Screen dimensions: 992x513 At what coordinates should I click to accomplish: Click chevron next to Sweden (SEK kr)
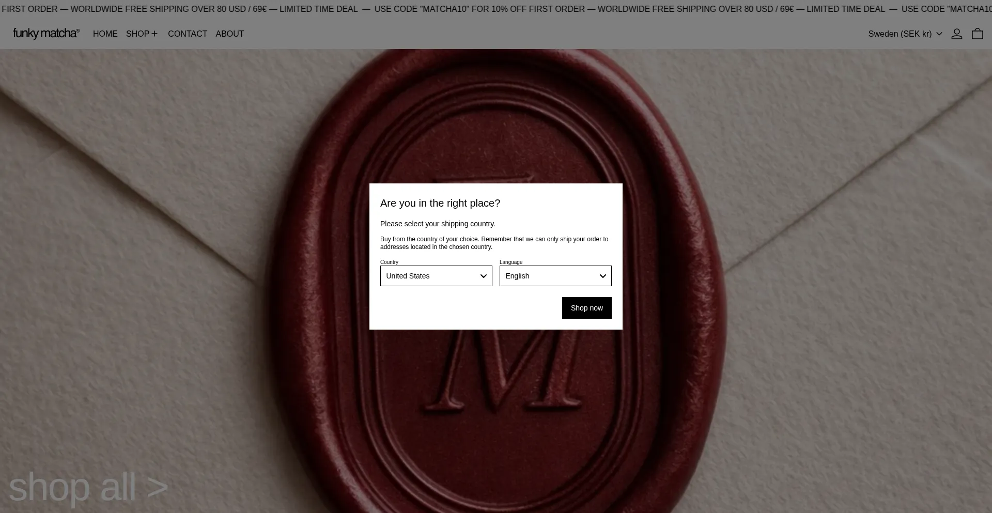(x=939, y=34)
